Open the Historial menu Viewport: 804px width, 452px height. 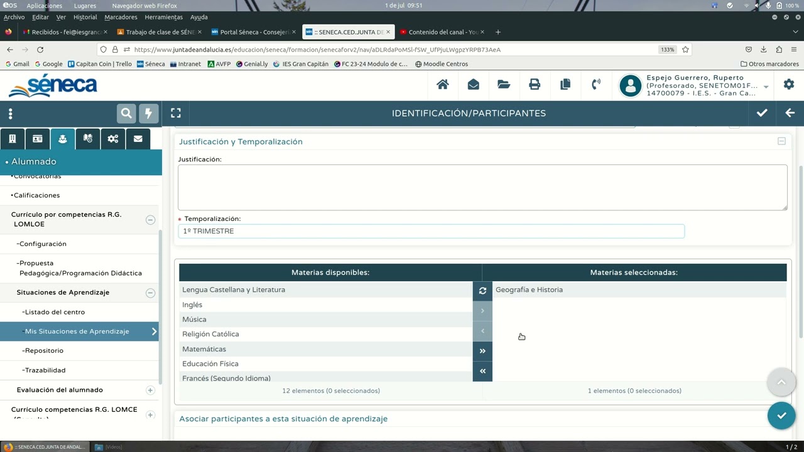click(x=85, y=17)
